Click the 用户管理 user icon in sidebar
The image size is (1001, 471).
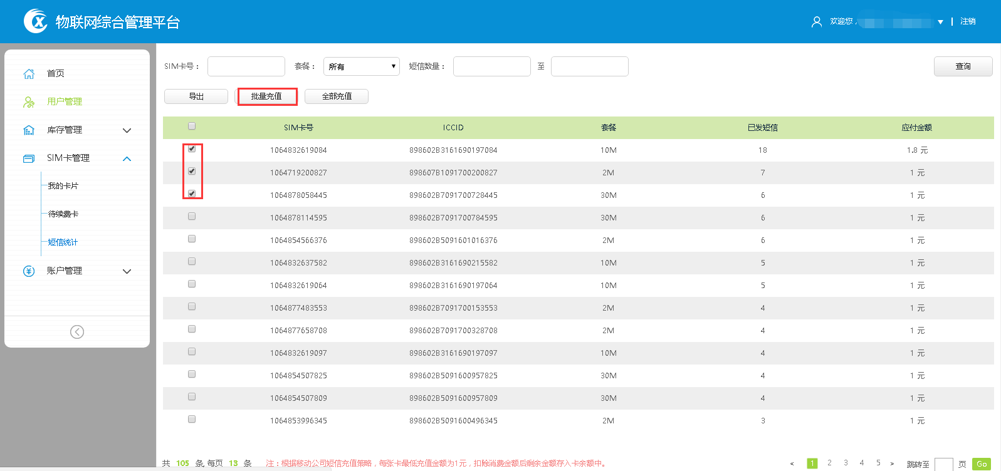29,101
